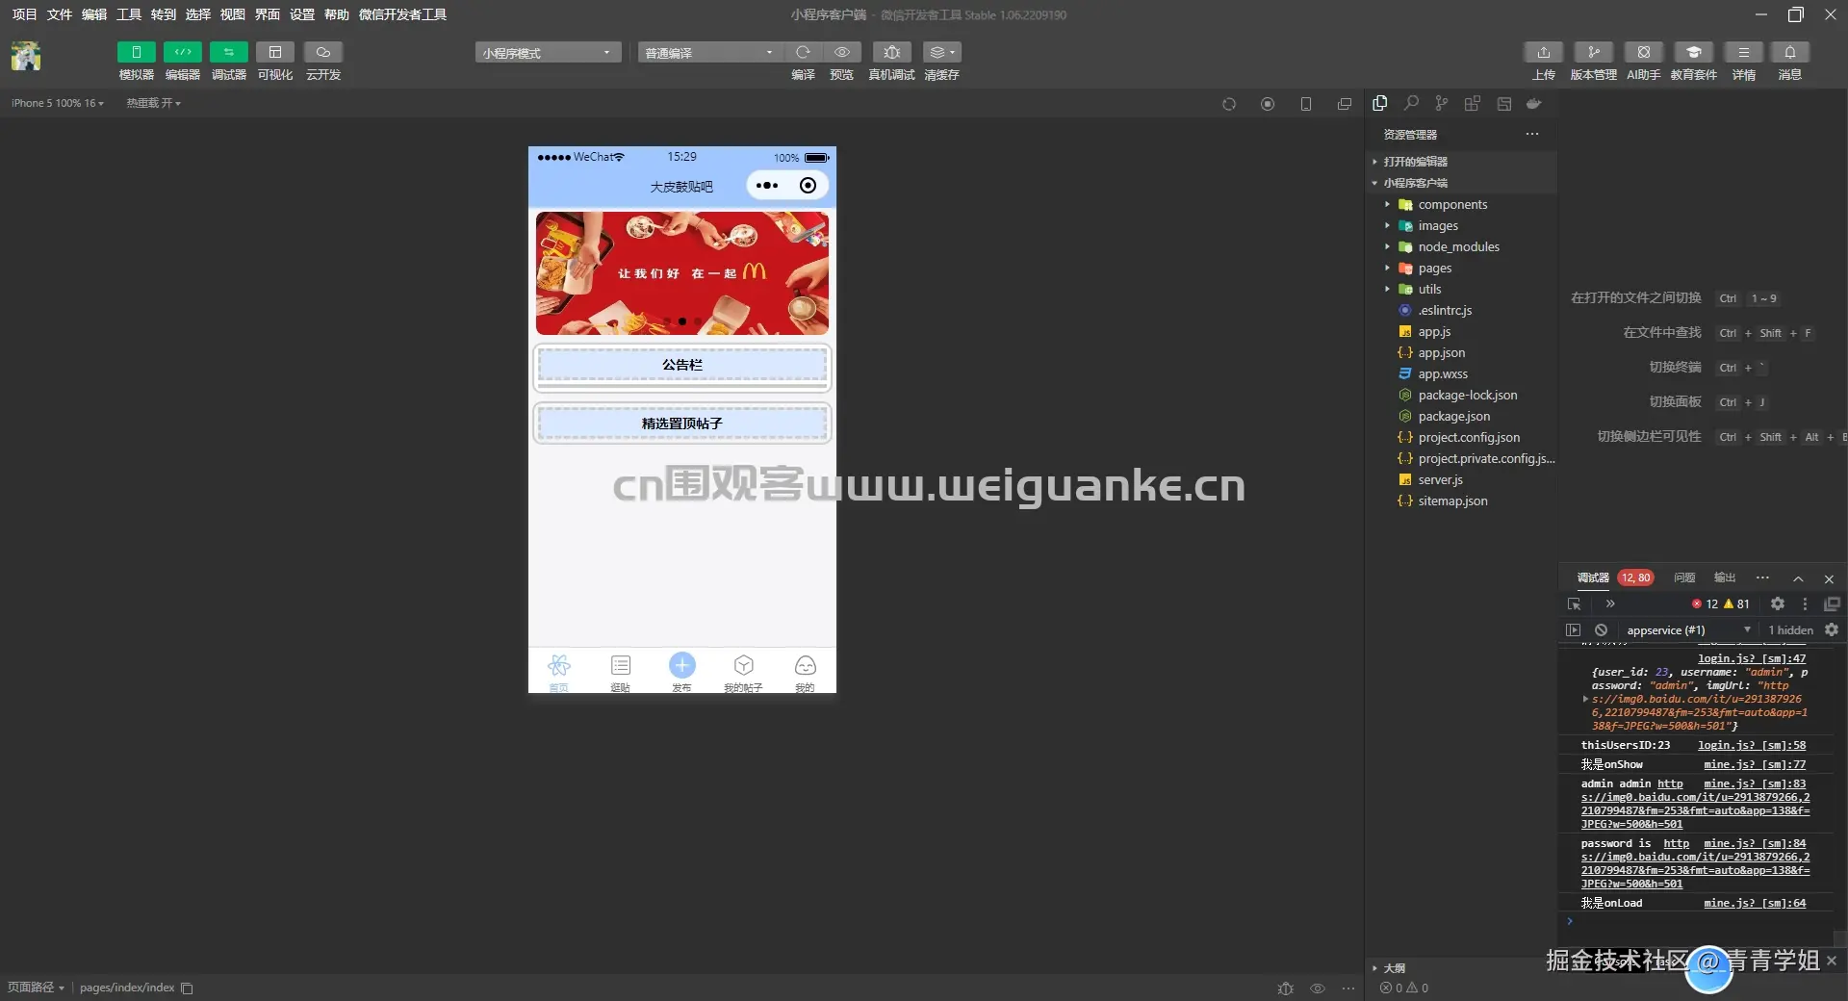Switch to the 输出 output tab
This screenshot has height=1001, width=1848.
pyautogui.click(x=1725, y=577)
